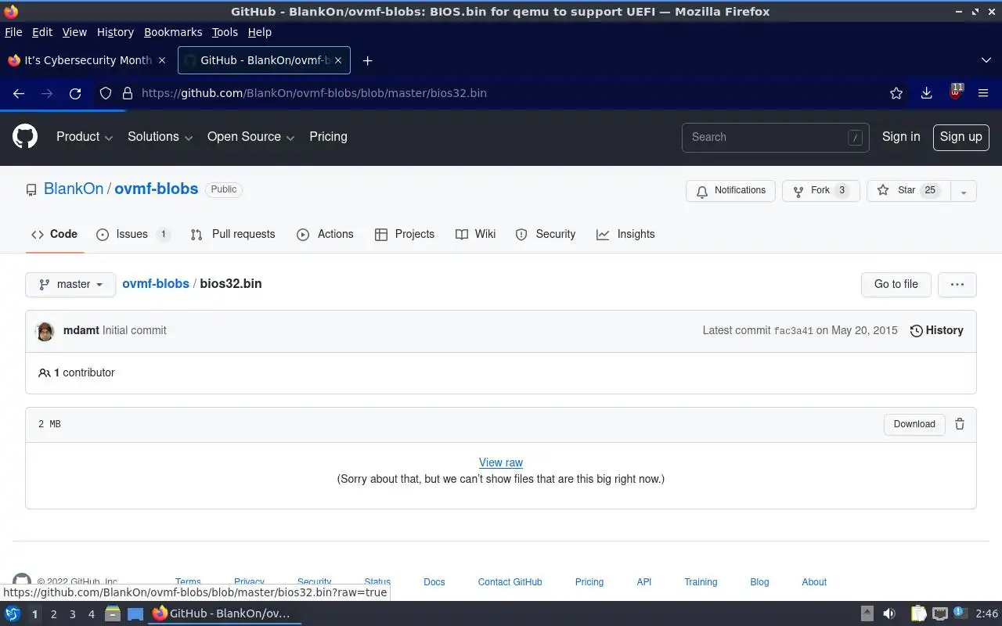Open the History menu in the menu bar
The image size is (1002, 626).
click(x=115, y=32)
